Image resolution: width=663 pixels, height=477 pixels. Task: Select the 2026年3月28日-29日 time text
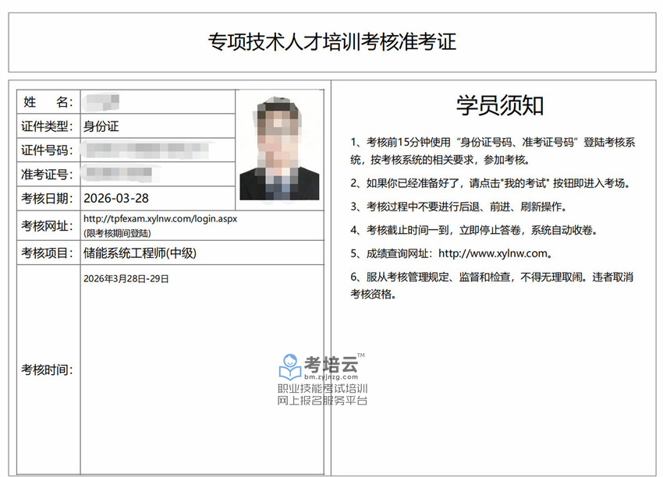click(x=126, y=278)
